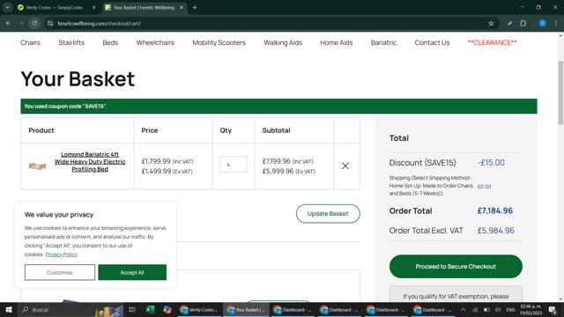Open the volume icon in system tray
Image resolution: width=564 pixels, height=317 pixels.
(498, 309)
